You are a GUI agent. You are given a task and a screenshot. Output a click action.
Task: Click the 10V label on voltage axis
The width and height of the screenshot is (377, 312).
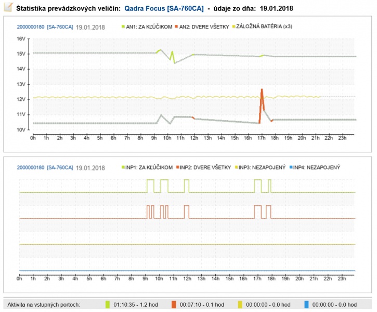point(21,129)
